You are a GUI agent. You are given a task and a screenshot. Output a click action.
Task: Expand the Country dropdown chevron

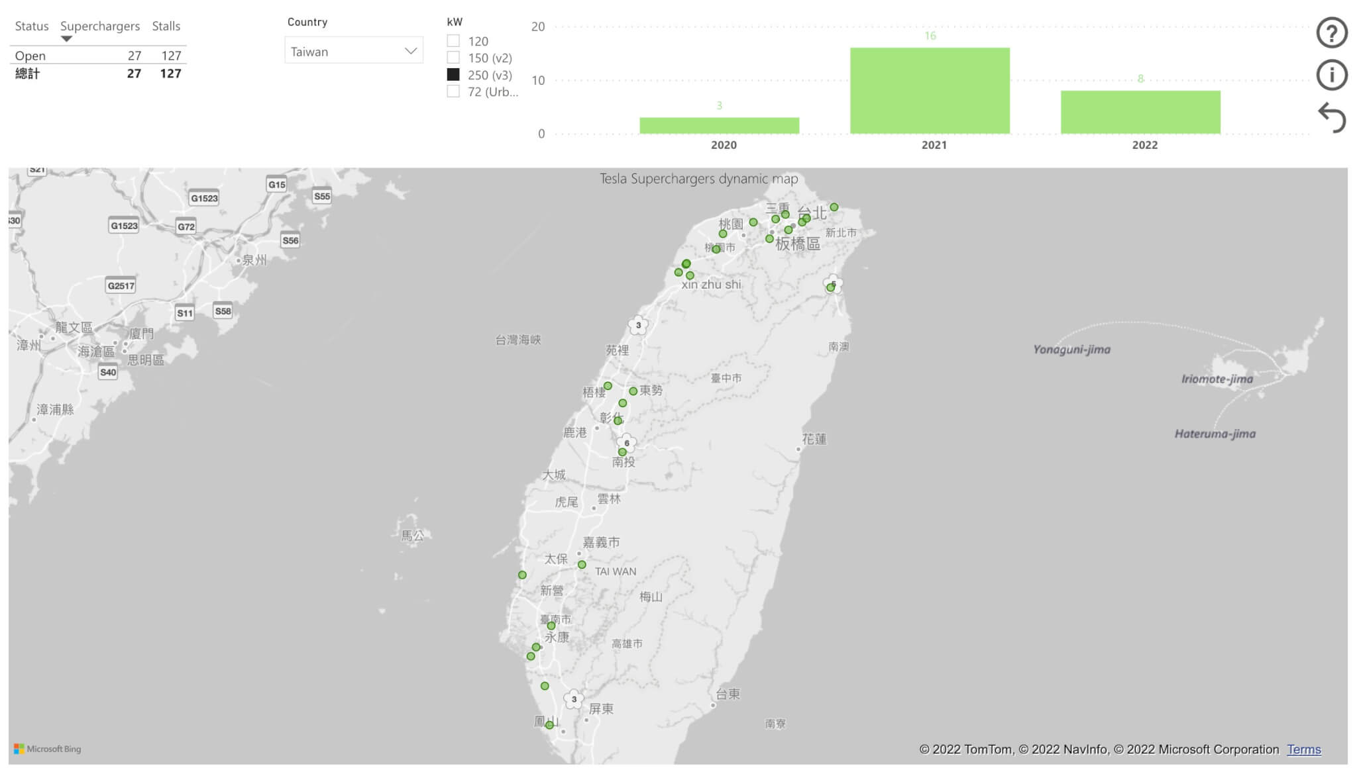tap(411, 51)
